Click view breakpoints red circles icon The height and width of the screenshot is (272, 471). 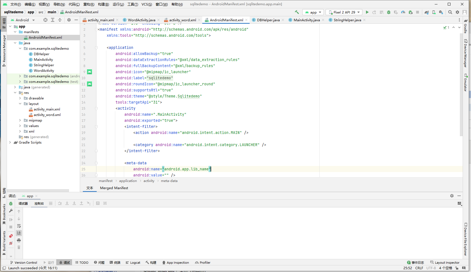(11, 236)
